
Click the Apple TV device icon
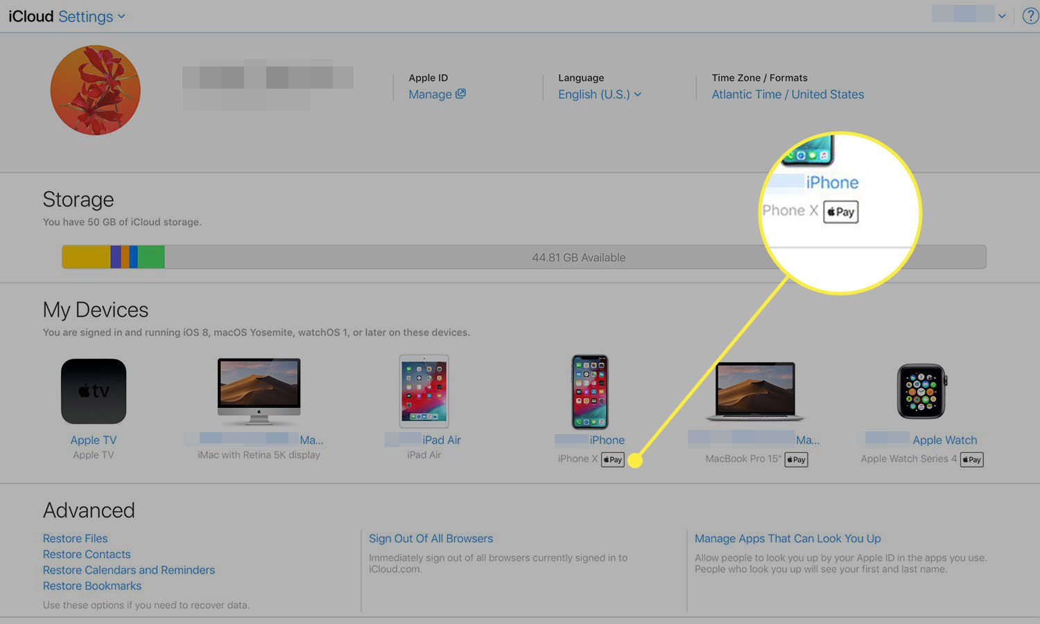coord(94,391)
